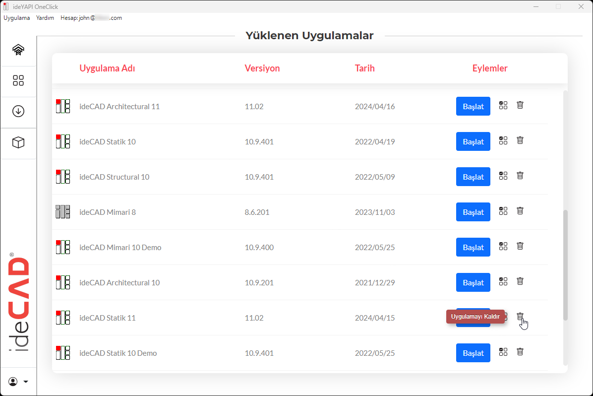This screenshot has height=396, width=593.
Task: Click the Versiyon column header
Action: point(262,68)
